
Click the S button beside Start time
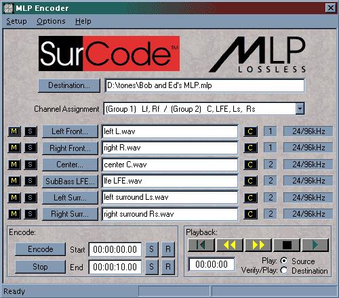[x=152, y=249]
